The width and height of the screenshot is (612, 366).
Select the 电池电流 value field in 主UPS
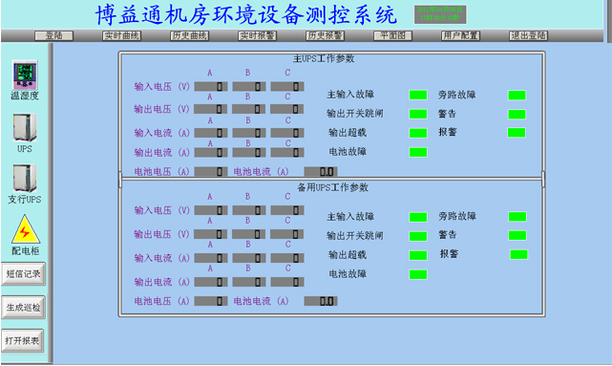pos(321,171)
